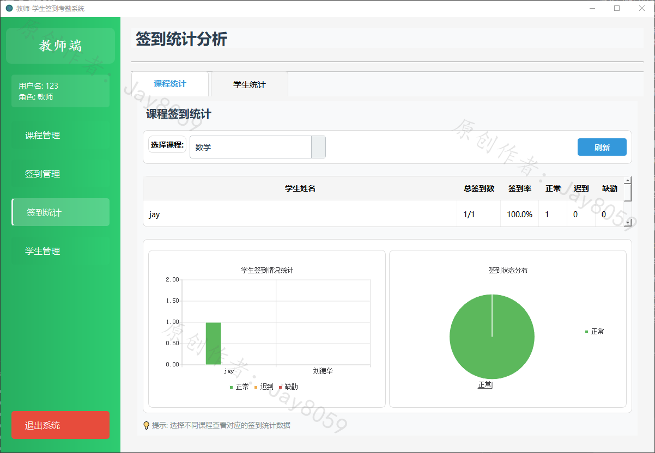Click the table scrollbar down arrow
The height and width of the screenshot is (453, 655).
click(x=628, y=222)
